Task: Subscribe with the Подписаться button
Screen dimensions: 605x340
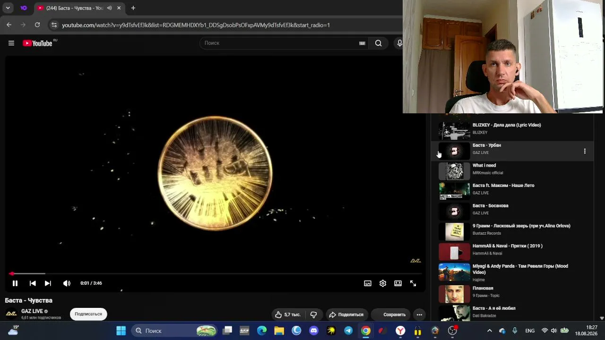Action: (x=88, y=314)
